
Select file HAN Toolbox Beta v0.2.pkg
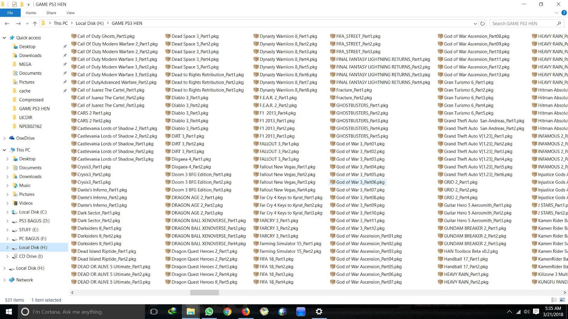tap(468, 251)
